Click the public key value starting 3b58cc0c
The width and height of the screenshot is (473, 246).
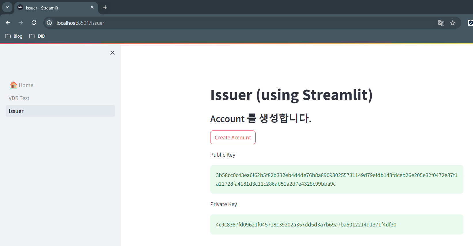(x=337, y=179)
